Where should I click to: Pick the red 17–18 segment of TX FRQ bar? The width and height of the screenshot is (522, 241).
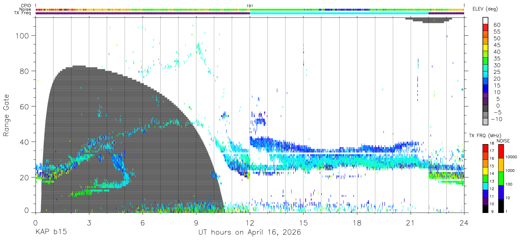[485, 148]
